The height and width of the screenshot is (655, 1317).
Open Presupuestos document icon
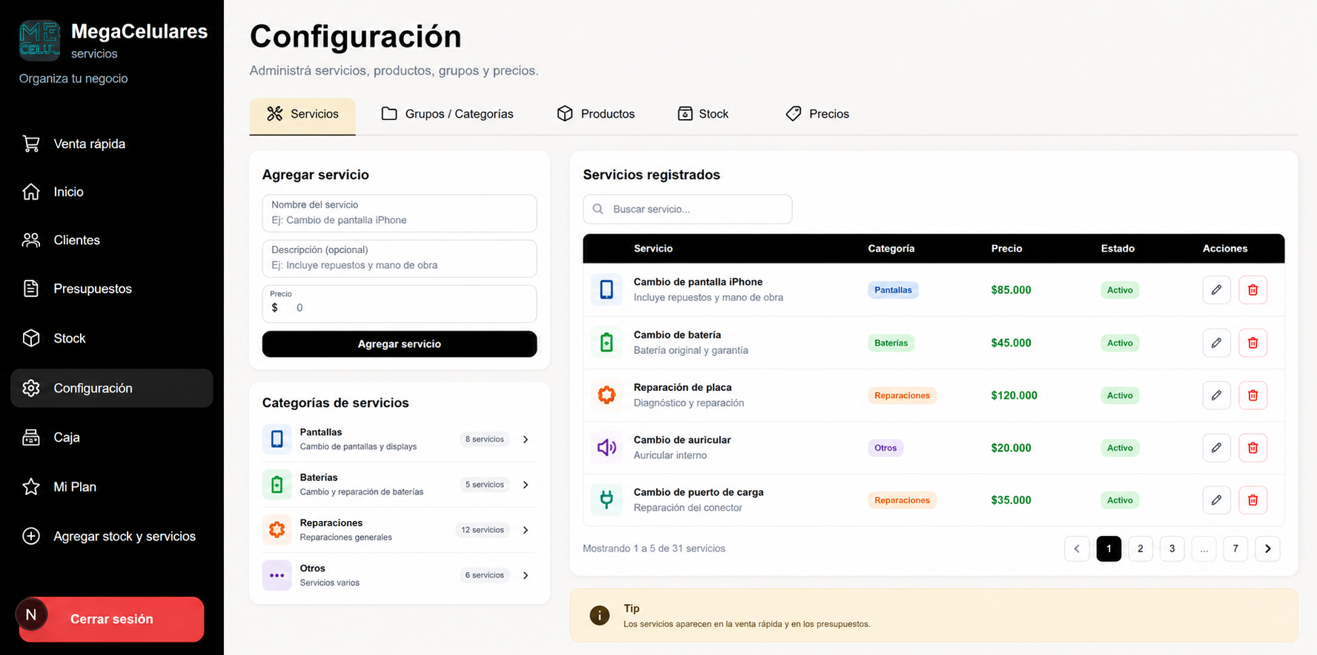pyautogui.click(x=31, y=289)
